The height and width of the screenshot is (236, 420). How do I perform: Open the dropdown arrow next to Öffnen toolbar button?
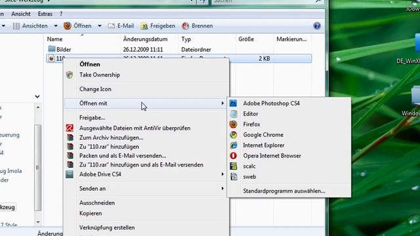point(100,26)
